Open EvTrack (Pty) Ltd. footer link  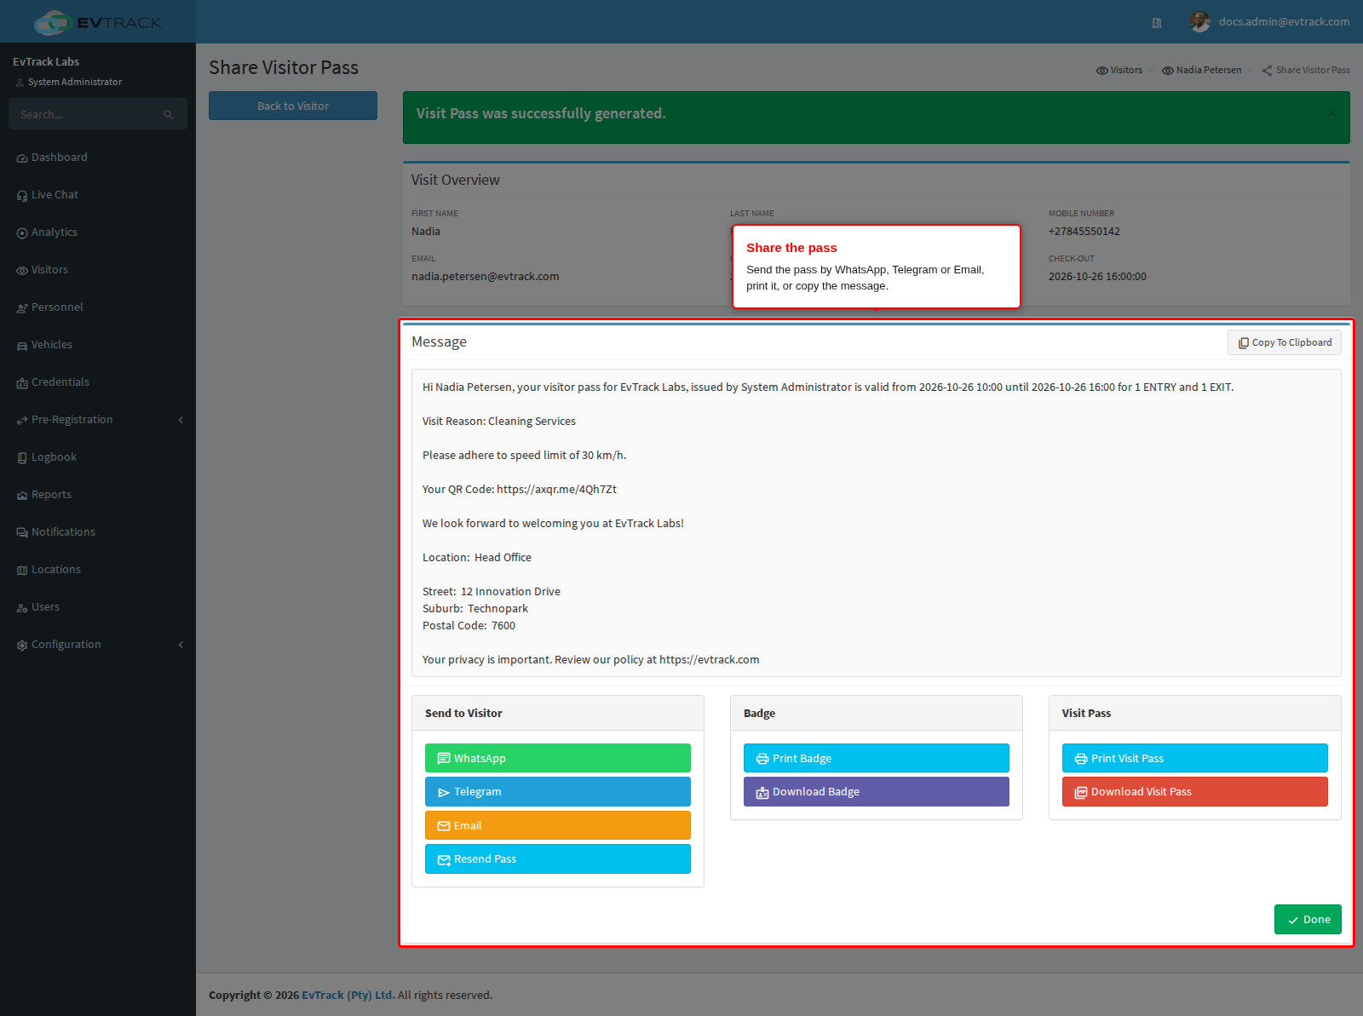348,995
